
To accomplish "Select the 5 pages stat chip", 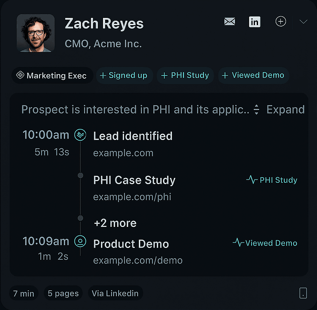I will (63, 293).
